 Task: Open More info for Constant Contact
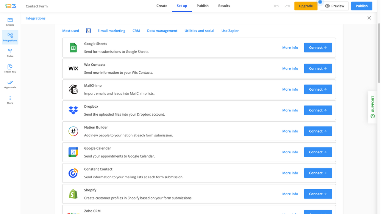[x=290, y=173]
